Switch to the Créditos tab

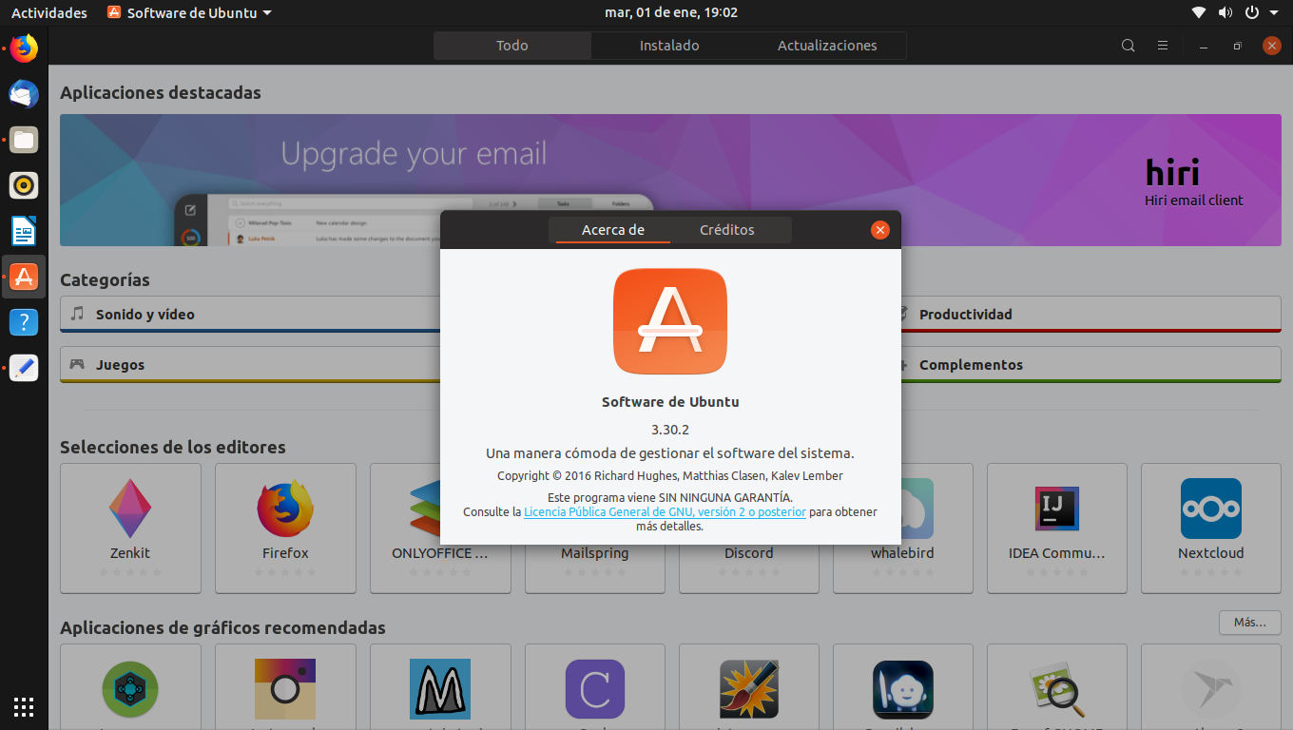pyautogui.click(x=727, y=230)
